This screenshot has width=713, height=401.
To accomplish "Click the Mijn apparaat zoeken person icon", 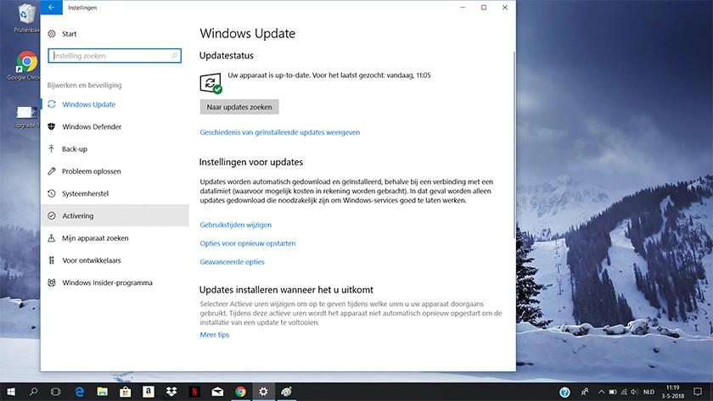I will tap(52, 238).
